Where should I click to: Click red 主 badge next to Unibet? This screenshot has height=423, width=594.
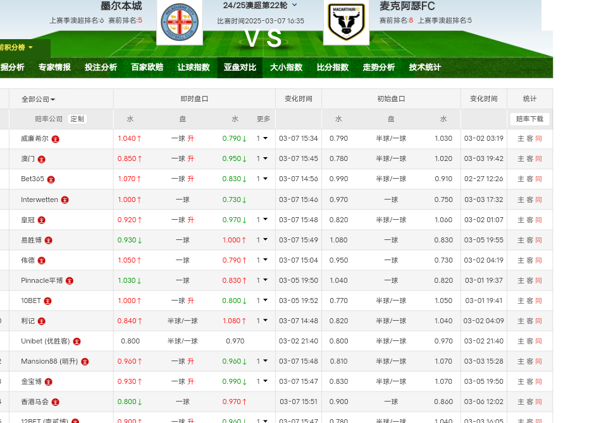click(77, 342)
